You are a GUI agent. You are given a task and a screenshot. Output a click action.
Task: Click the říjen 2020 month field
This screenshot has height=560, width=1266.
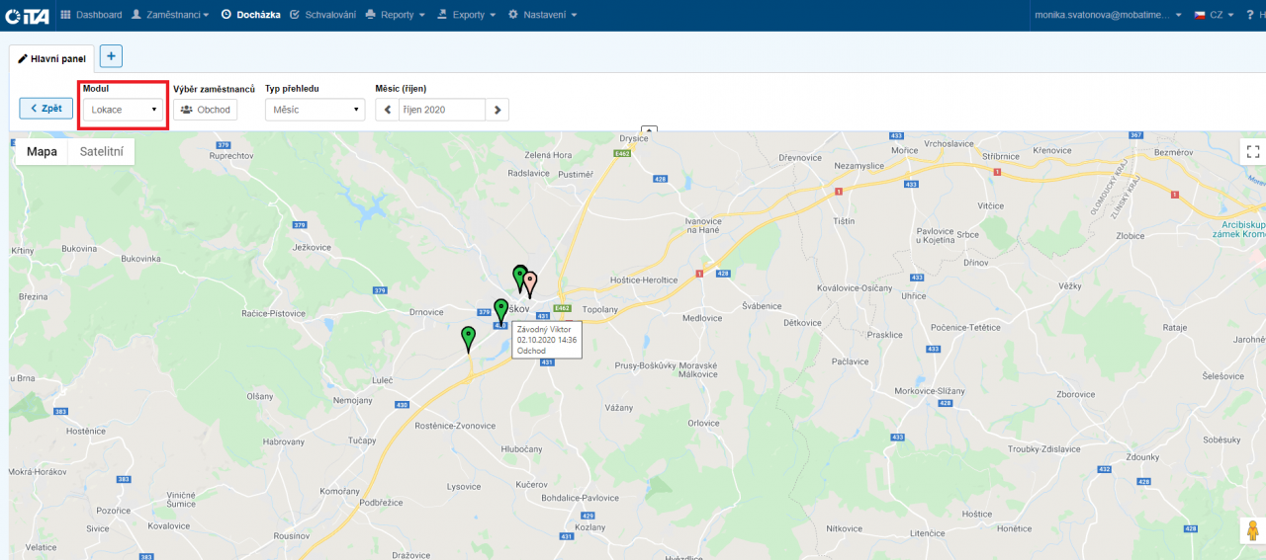(441, 110)
